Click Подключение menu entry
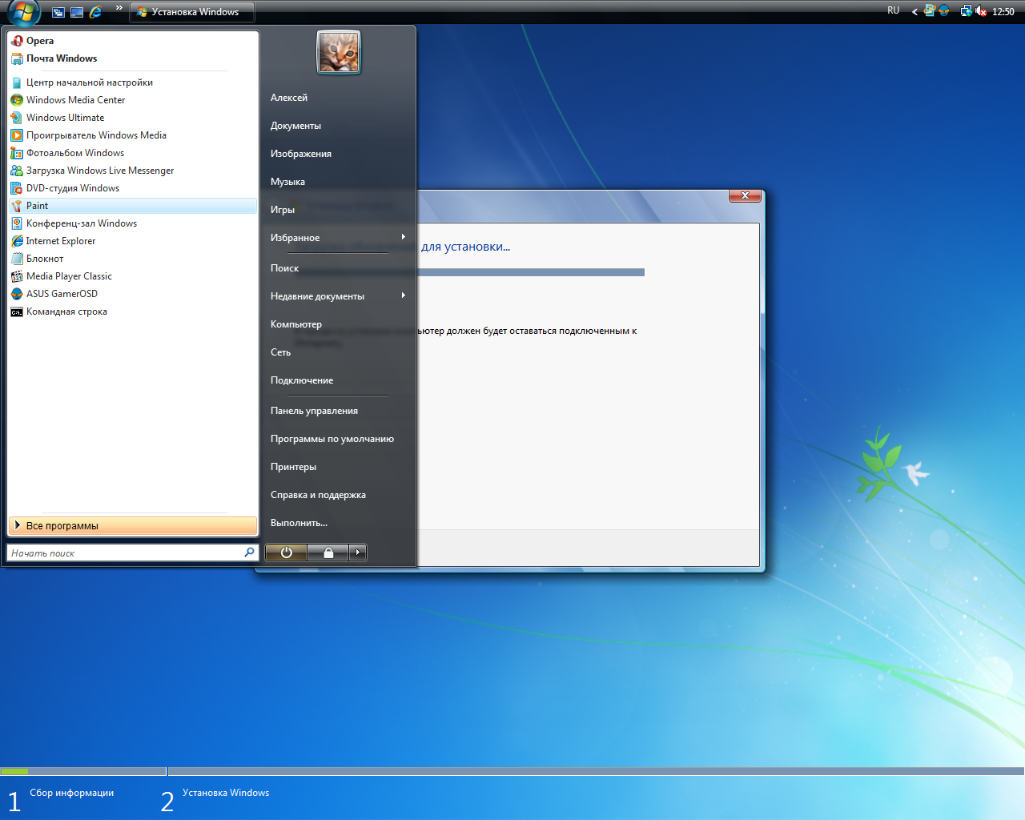This screenshot has width=1025, height=820. pos(302,380)
